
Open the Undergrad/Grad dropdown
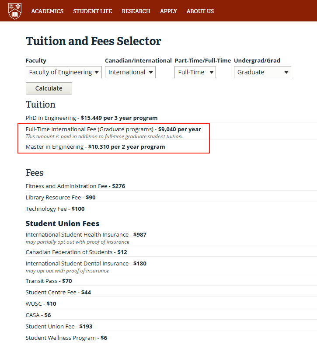tap(262, 72)
